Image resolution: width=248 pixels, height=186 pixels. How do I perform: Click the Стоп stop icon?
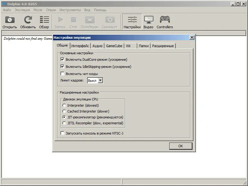73,20
